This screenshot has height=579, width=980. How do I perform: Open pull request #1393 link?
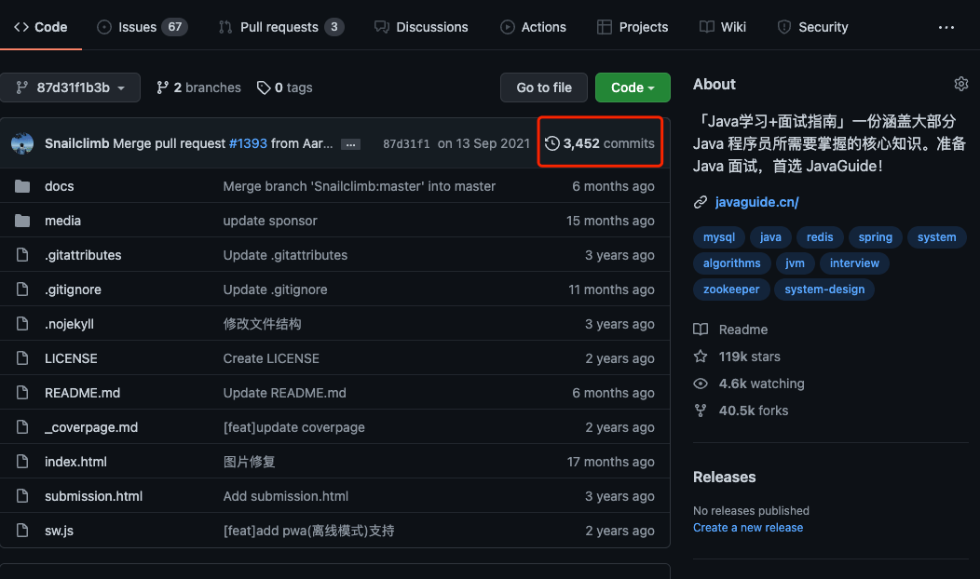click(248, 143)
